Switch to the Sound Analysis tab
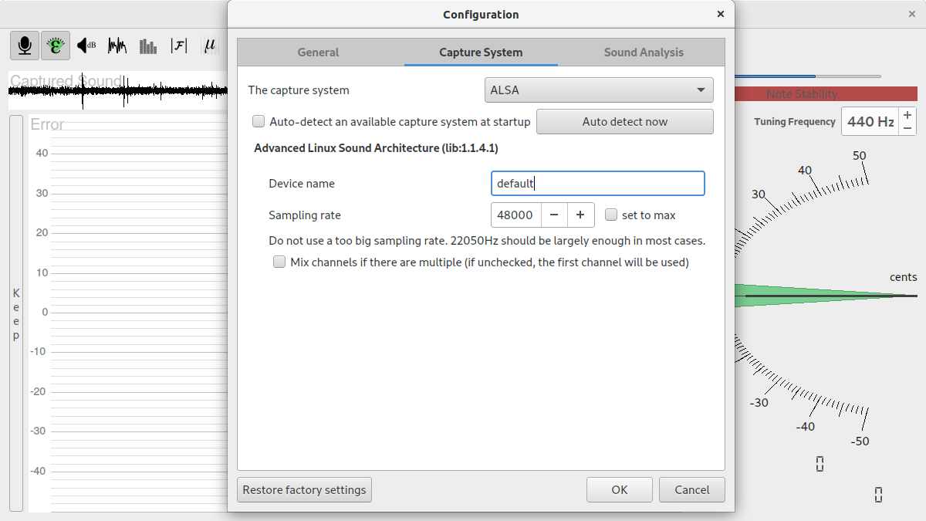This screenshot has height=521, width=926. coord(644,52)
